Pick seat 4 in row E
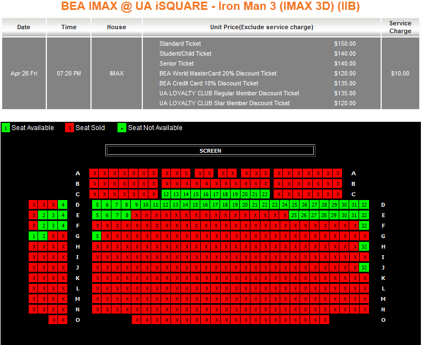The width and height of the screenshot is (422, 345). point(63,215)
